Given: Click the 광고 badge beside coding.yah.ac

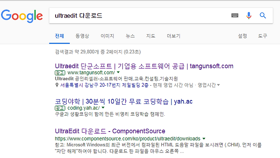Looking at the screenshot, I should (x=60, y=108).
